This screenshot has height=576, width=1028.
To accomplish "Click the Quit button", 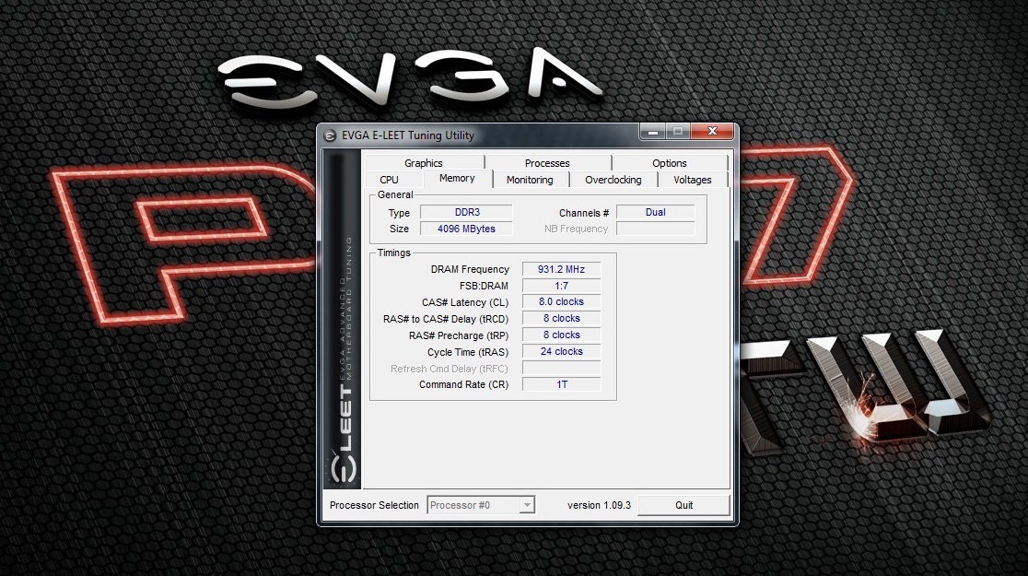I will pyautogui.click(x=683, y=505).
